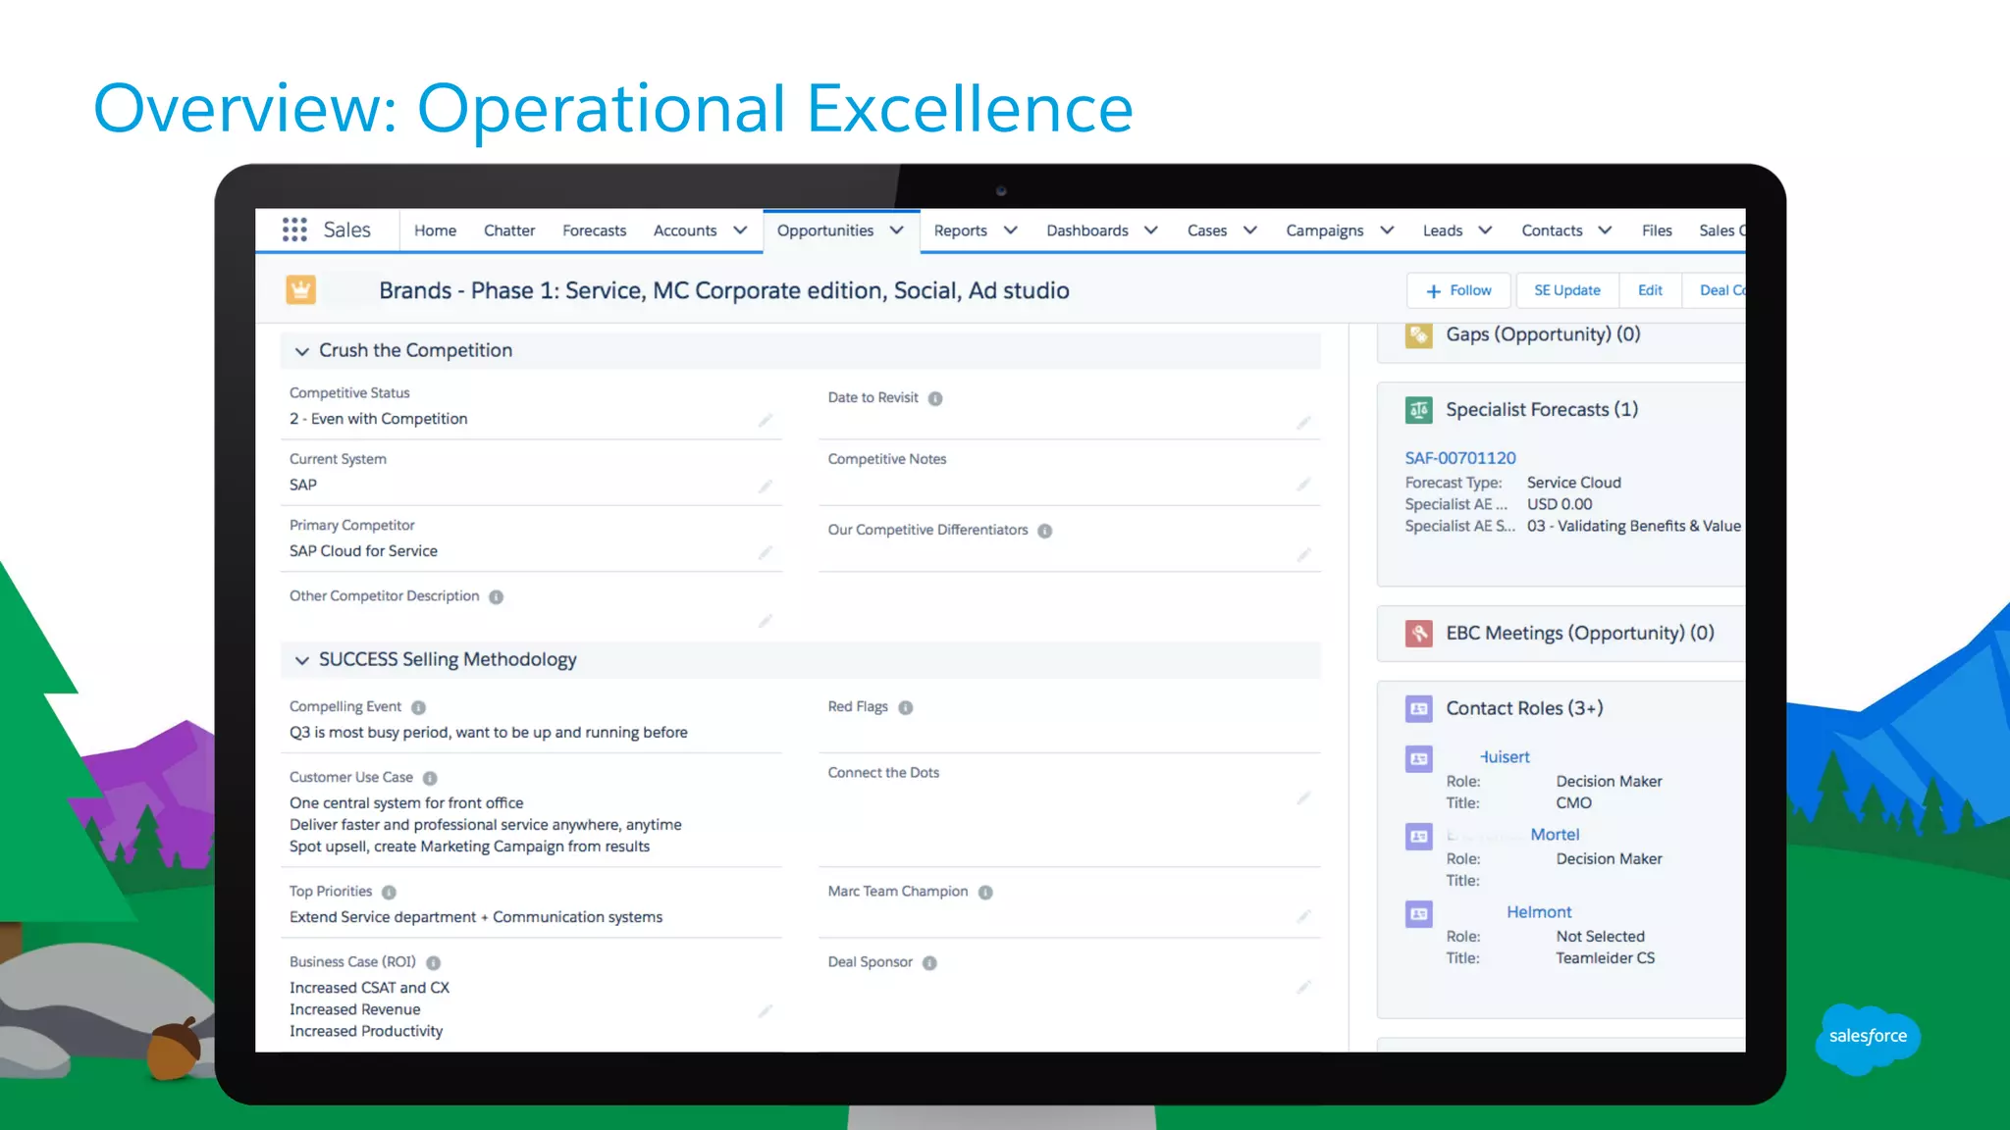Open the Cases tab dropdown arrow
Screen dimensions: 2010x1130
1250,231
